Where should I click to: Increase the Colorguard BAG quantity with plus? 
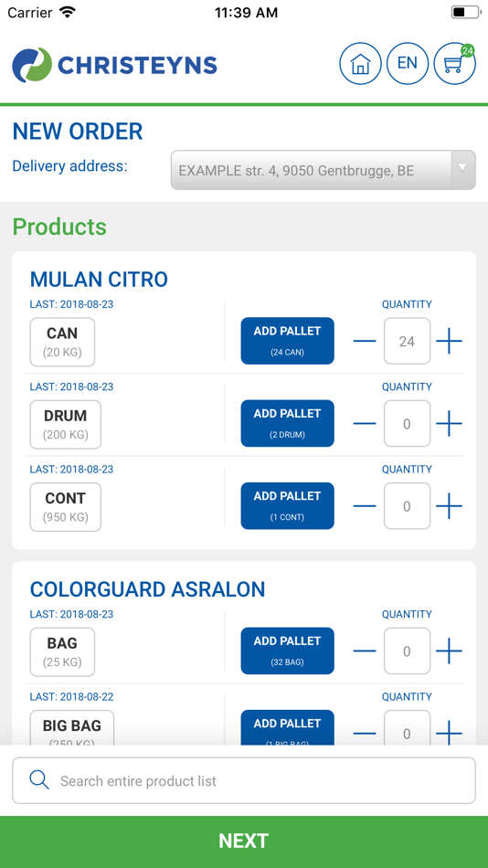pyautogui.click(x=449, y=651)
